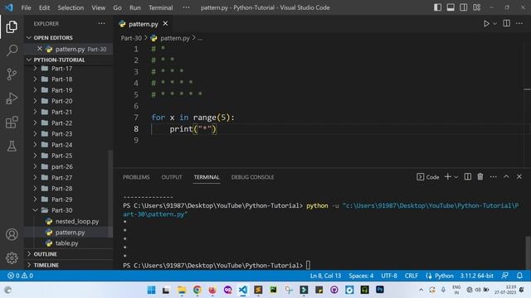
Task: Open the Run menu
Action: 134,7
